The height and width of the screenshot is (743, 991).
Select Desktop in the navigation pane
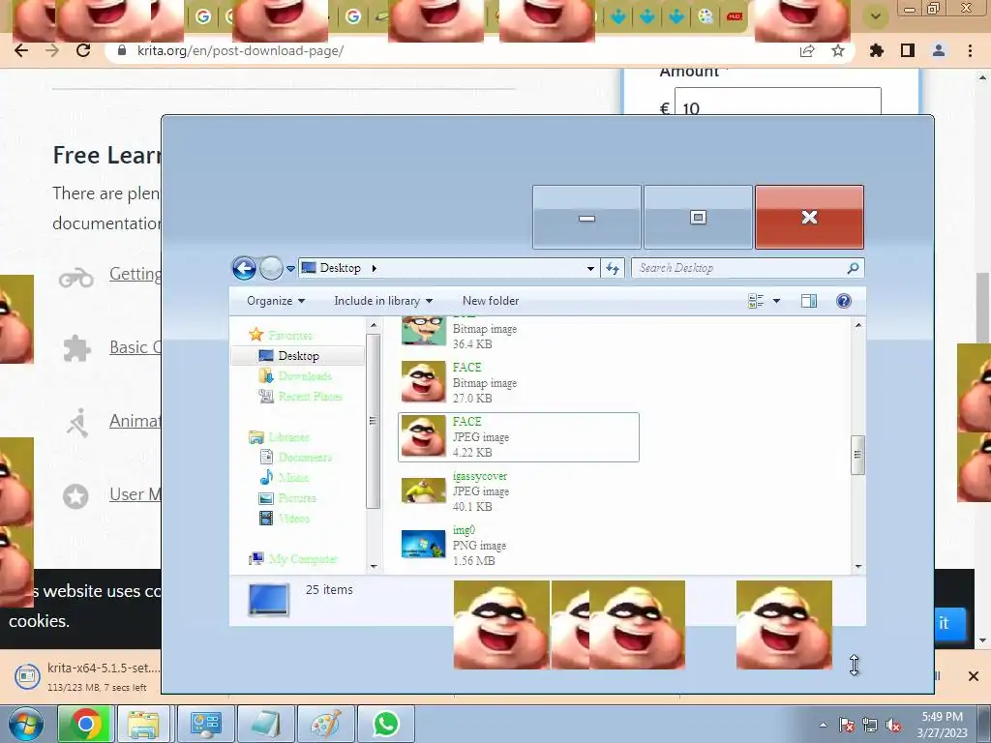pos(298,356)
